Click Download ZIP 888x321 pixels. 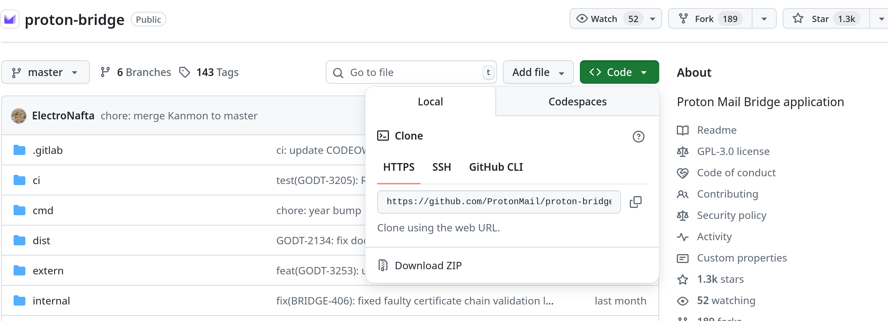tap(428, 266)
